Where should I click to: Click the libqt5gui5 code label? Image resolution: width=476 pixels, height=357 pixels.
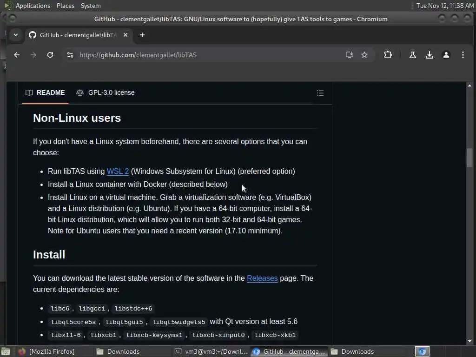124,322
